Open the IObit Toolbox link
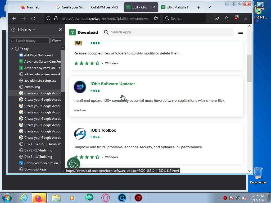 click(103, 130)
